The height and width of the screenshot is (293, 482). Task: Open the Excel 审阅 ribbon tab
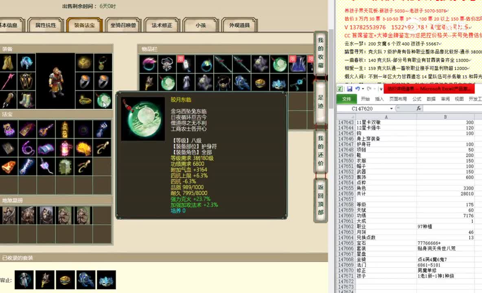[x=445, y=99]
